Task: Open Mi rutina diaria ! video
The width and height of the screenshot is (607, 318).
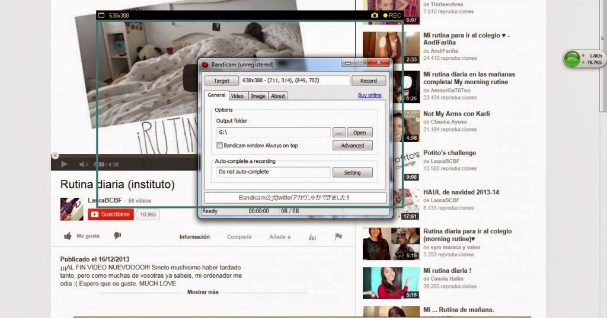Action: coord(447,271)
